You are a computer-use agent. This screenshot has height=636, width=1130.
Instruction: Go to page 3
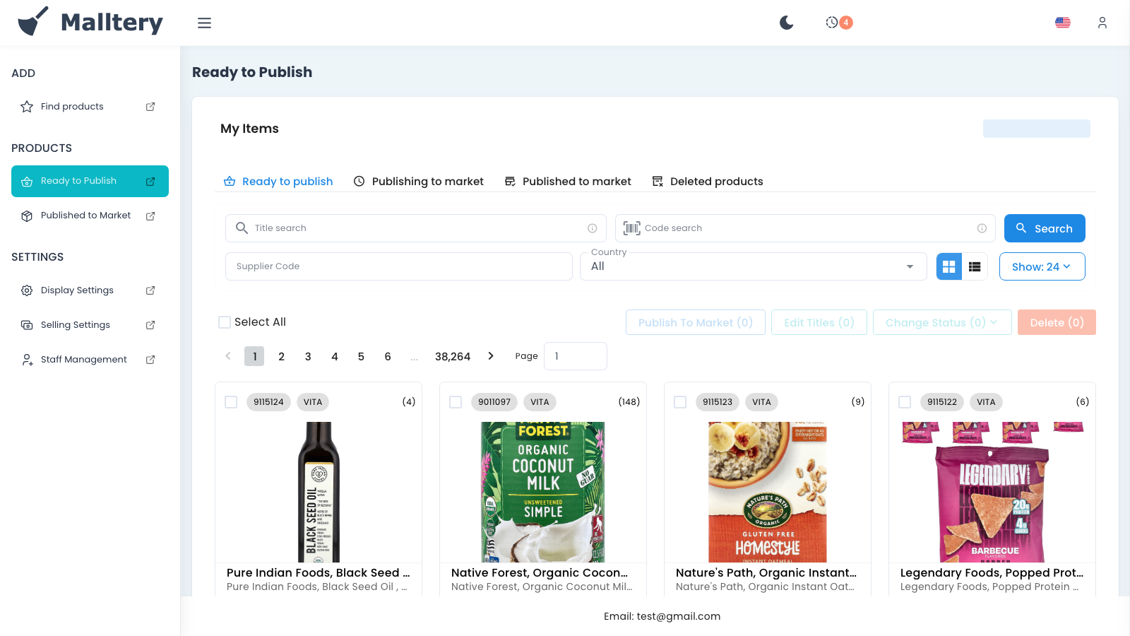(x=308, y=356)
